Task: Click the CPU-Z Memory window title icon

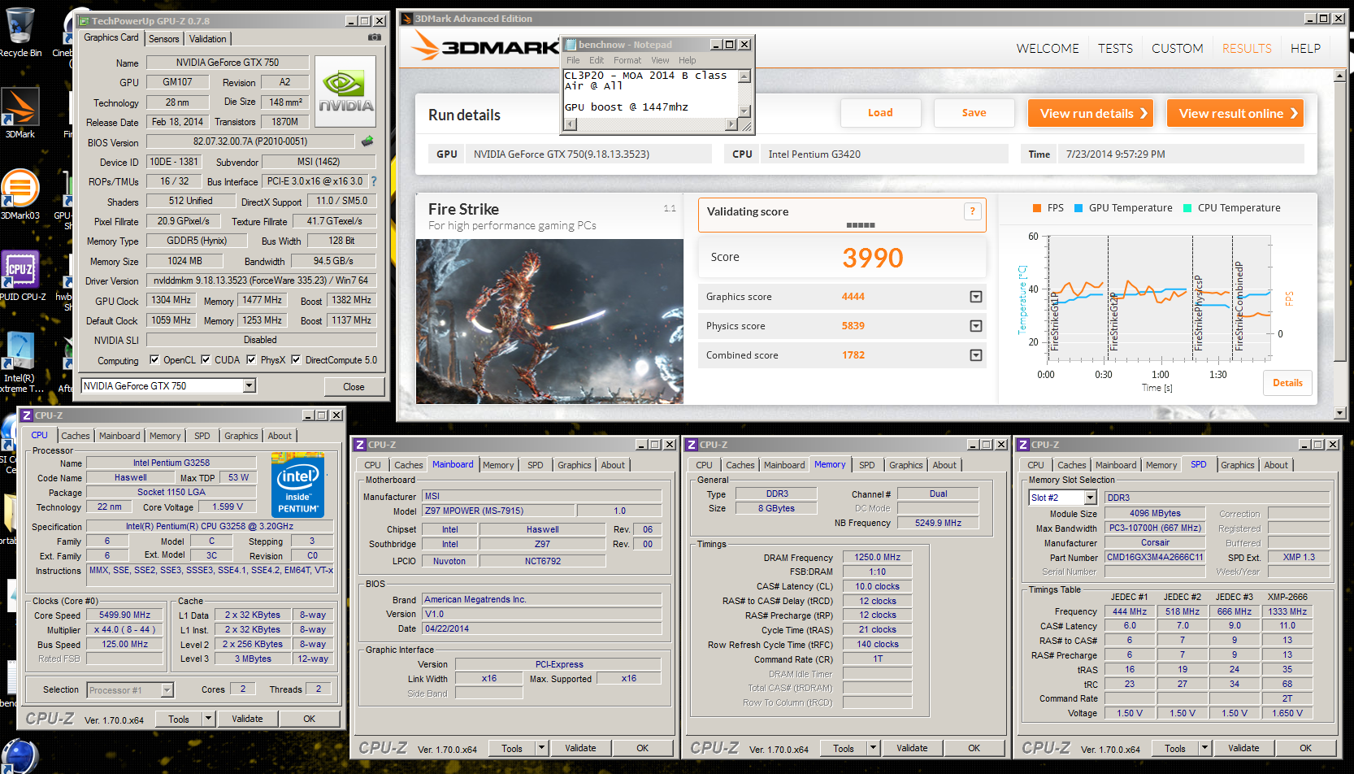Action: click(691, 445)
